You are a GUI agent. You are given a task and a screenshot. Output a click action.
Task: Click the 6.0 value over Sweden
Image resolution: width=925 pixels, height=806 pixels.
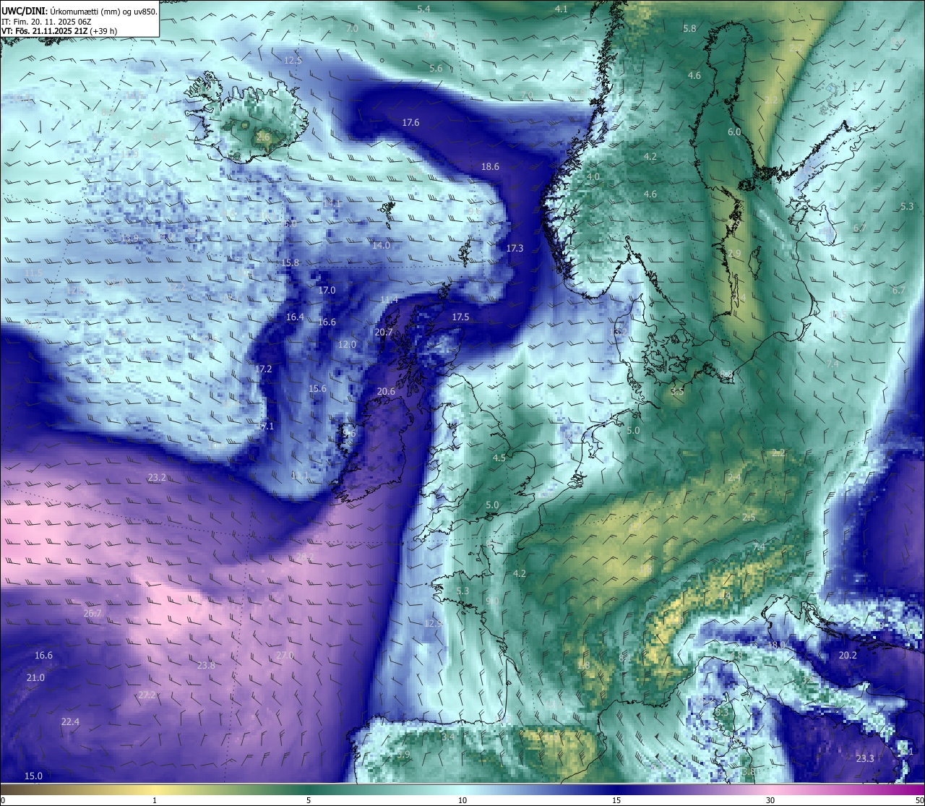pos(734,132)
